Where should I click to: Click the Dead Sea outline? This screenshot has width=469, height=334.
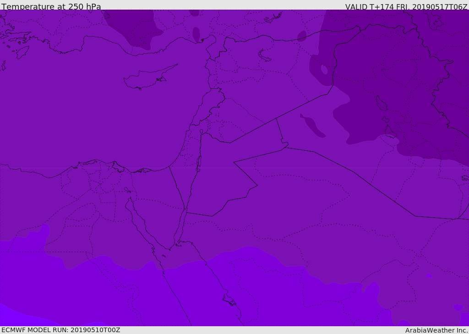click(x=199, y=162)
